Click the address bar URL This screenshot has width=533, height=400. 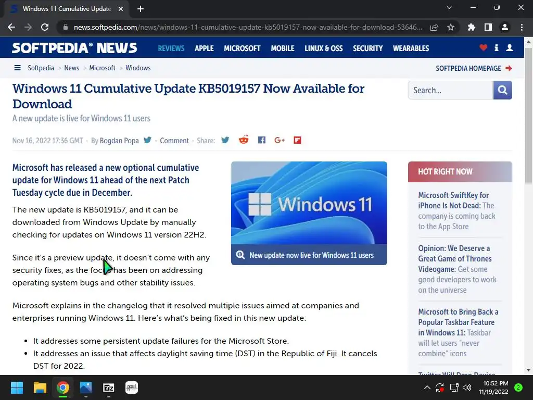pos(248,27)
